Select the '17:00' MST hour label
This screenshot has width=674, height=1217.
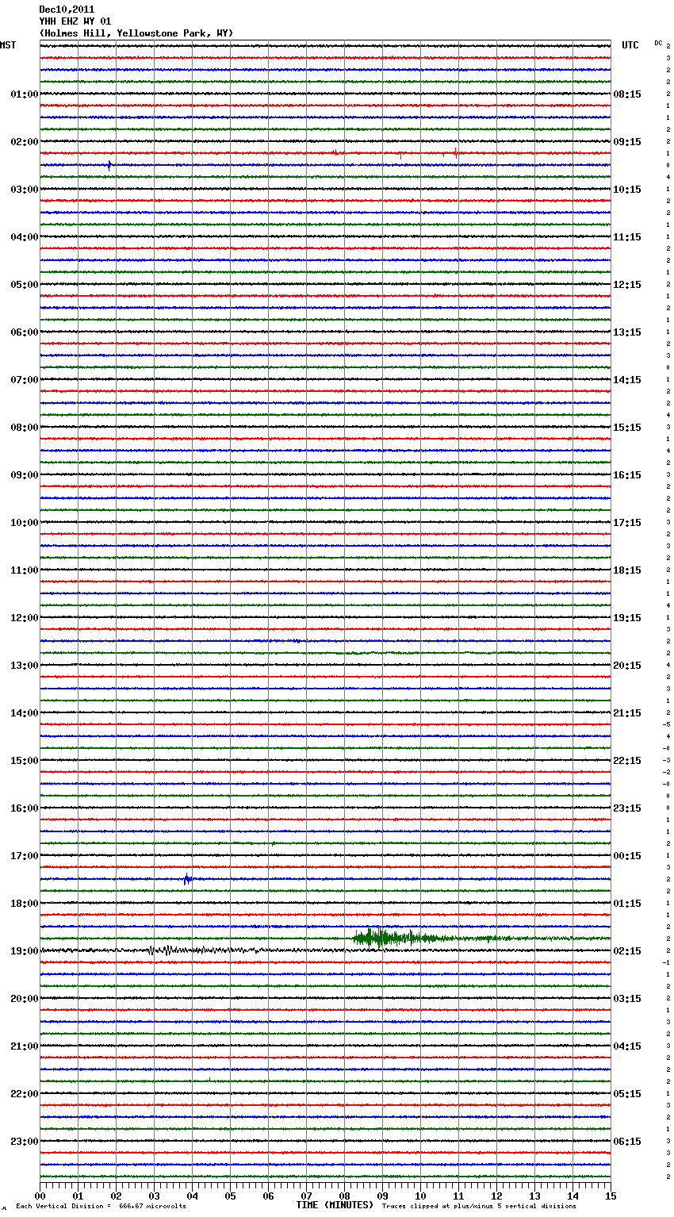[25, 856]
